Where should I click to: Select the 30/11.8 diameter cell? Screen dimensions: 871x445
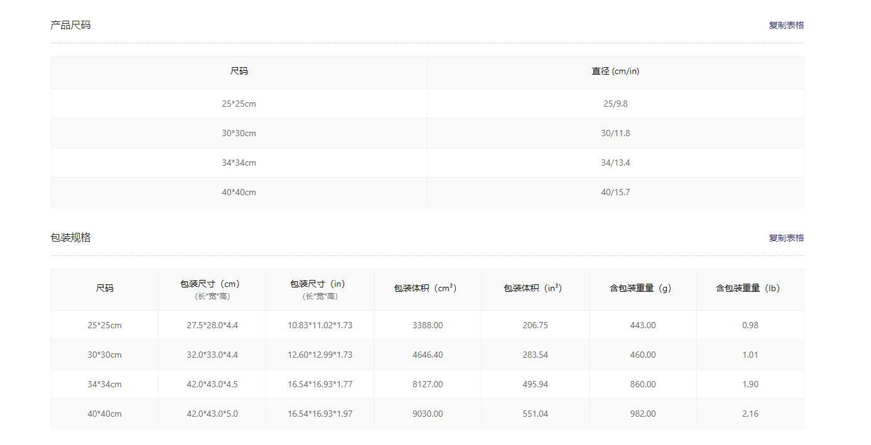[x=615, y=133]
